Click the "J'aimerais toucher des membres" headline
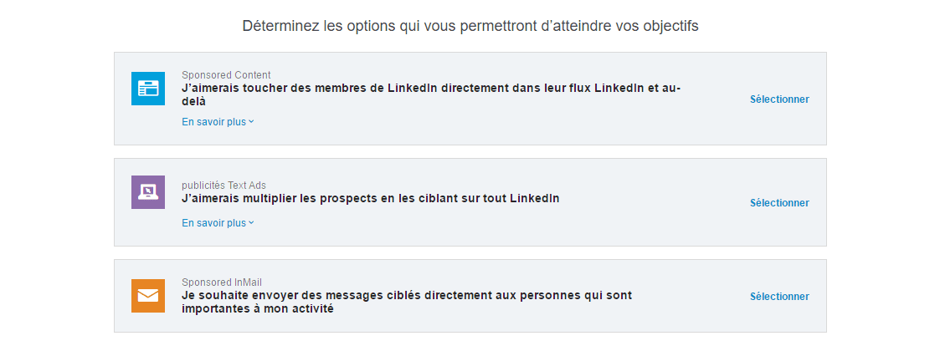The image size is (940, 346). click(431, 94)
